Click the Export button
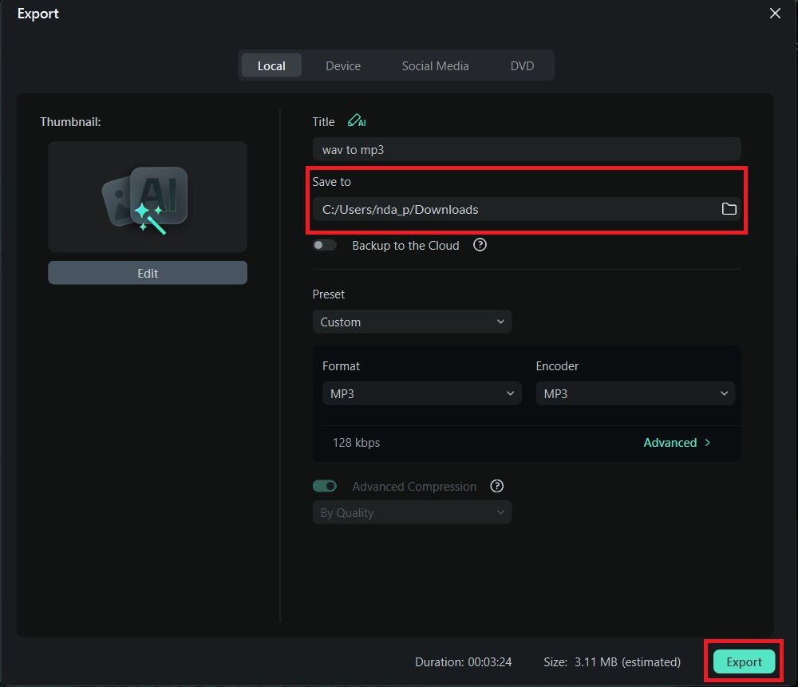 pos(743,661)
